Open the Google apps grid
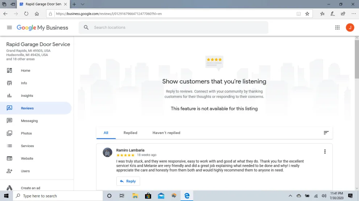Image resolution: width=359 pixels, height=201 pixels. (x=337, y=27)
